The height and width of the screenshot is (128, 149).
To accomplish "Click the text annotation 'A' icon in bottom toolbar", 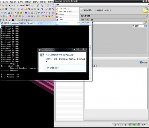I will (x=23, y=20).
